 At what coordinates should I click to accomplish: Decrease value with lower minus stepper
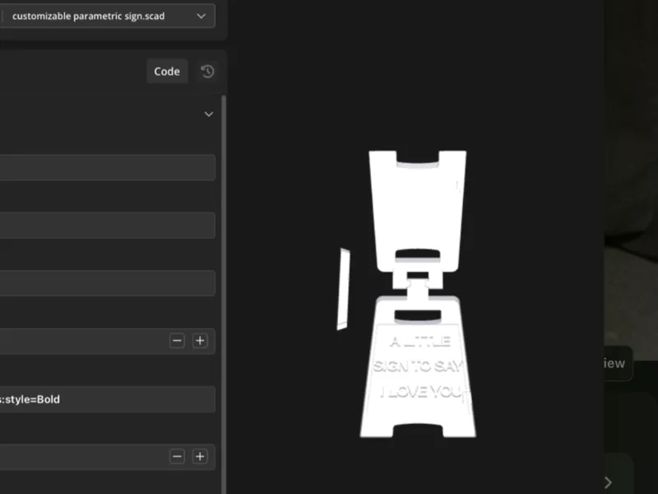[x=177, y=457]
